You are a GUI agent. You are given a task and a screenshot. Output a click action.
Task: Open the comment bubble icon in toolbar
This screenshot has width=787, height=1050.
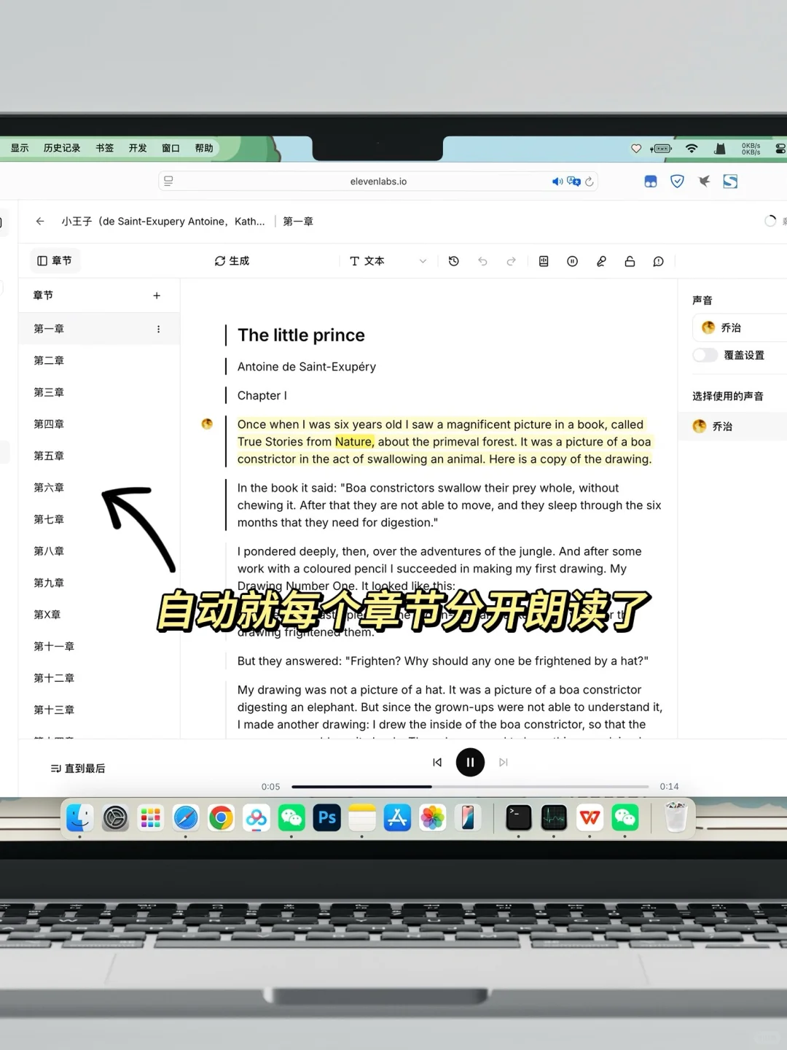point(659,261)
